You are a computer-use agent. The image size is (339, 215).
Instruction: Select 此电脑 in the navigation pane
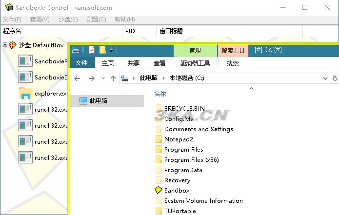[x=107, y=101]
